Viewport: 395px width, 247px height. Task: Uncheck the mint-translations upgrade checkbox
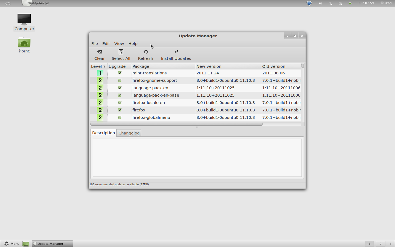(120, 73)
